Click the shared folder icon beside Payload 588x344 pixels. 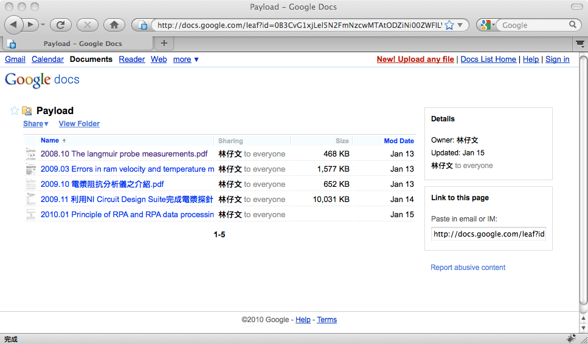[27, 111]
